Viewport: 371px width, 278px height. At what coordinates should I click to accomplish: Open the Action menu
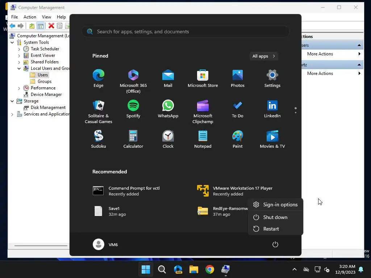point(30,17)
